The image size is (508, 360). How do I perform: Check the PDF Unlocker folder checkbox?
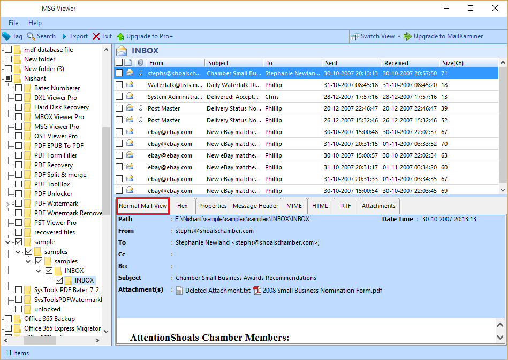(x=18, y=193)
